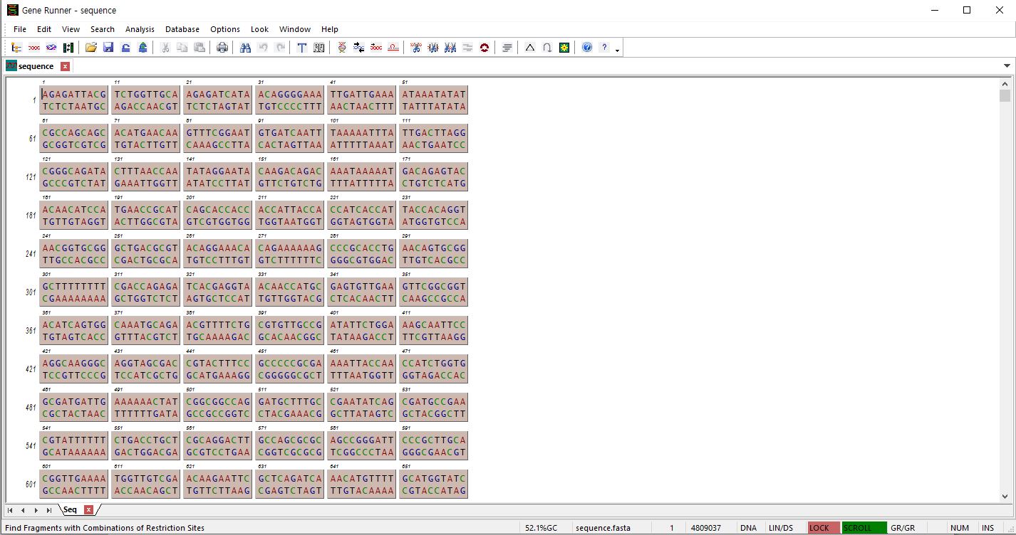The image size is (1016, 535).
Task: Open Find with the binoculars icon
Action: click(245, 48)
